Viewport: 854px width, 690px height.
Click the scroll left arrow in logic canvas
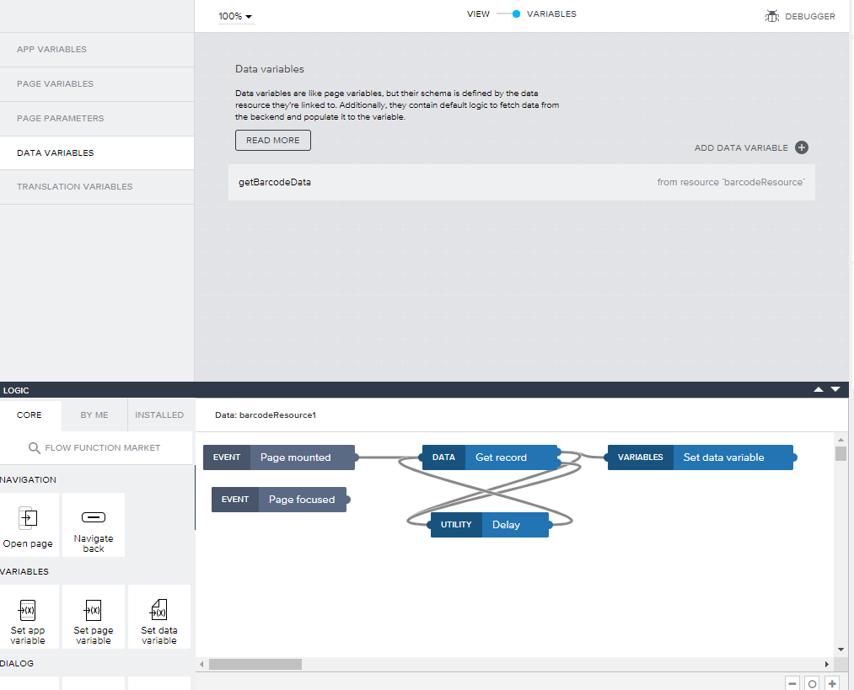pyautogui.click(x=202, y=665)
